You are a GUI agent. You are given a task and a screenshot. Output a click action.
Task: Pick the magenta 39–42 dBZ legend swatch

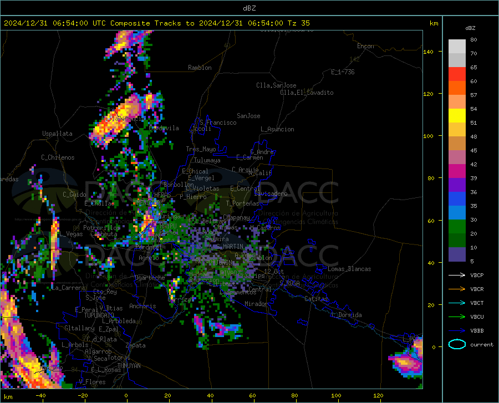coord(457,171)
